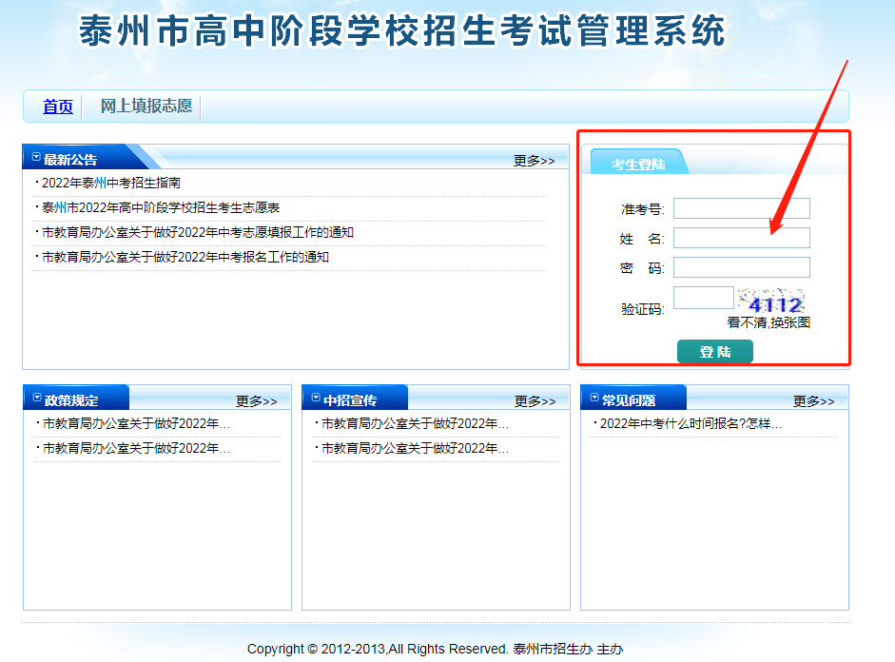Open 更多>> in the 最新公告 panel
Viewport: 895px width, 662px height.
(534, 161)
